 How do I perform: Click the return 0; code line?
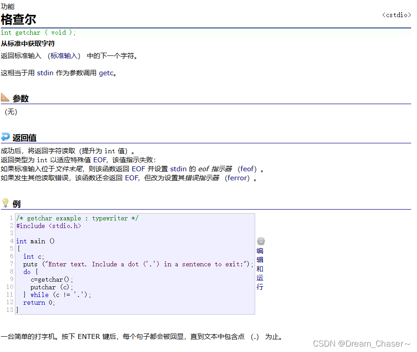click(x=39, y=302)
